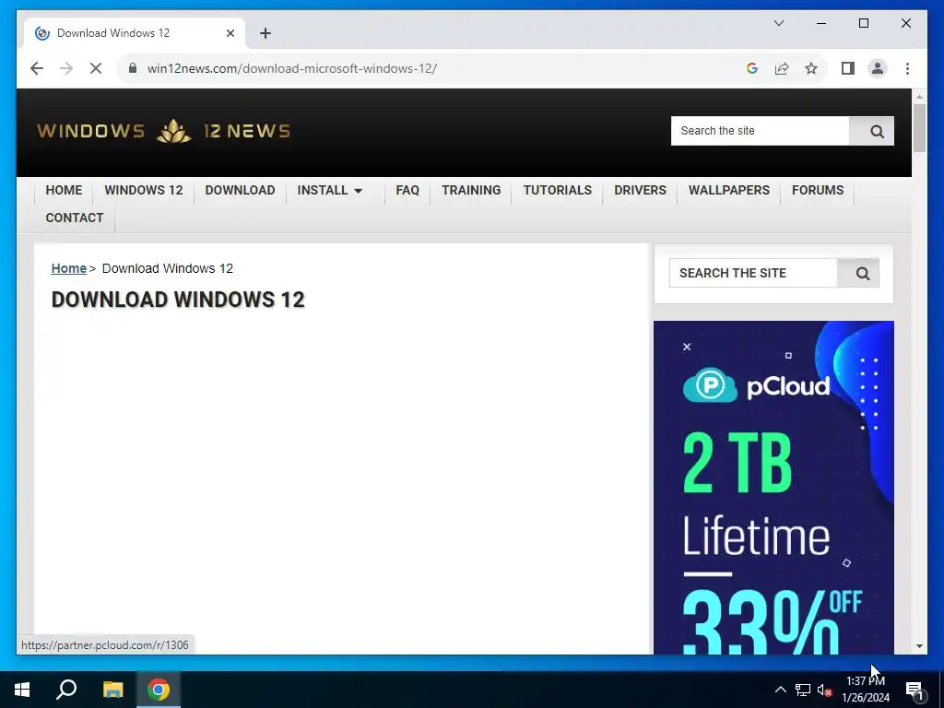
Task: Open the Chrome three-dot menu
Action: coord(907,68)
